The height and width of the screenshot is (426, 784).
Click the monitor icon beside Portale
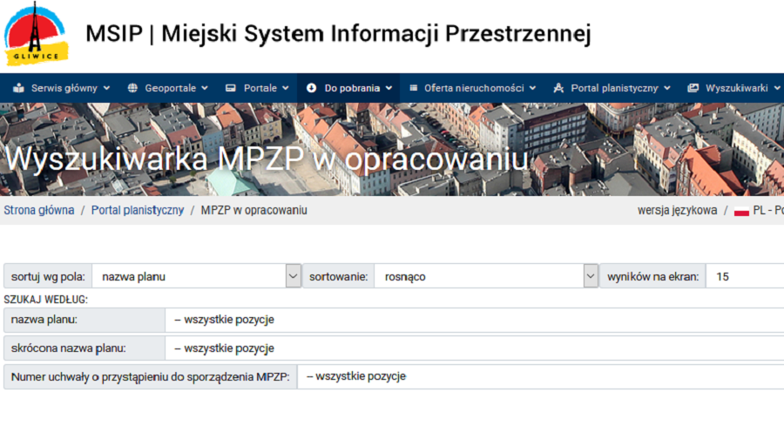(x=231, y=88)
